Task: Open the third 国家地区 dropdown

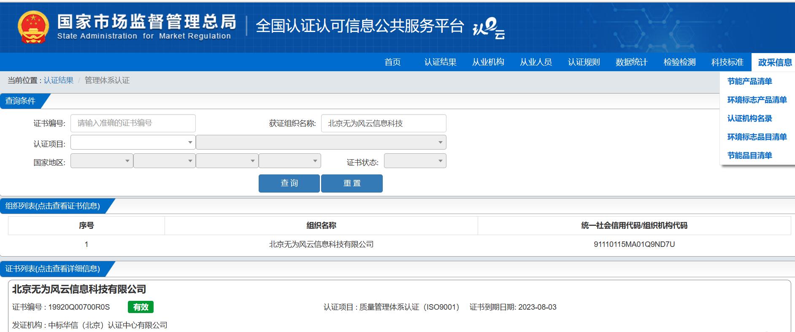Action: pyautogui.click(x=227, y=161)
